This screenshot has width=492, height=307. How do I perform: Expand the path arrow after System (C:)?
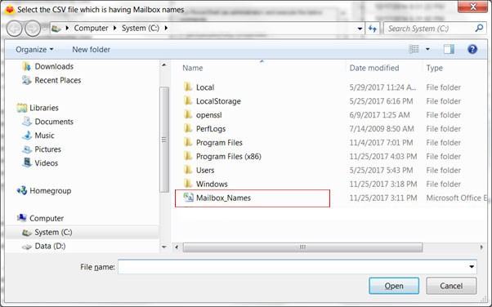tap(166, 28)
